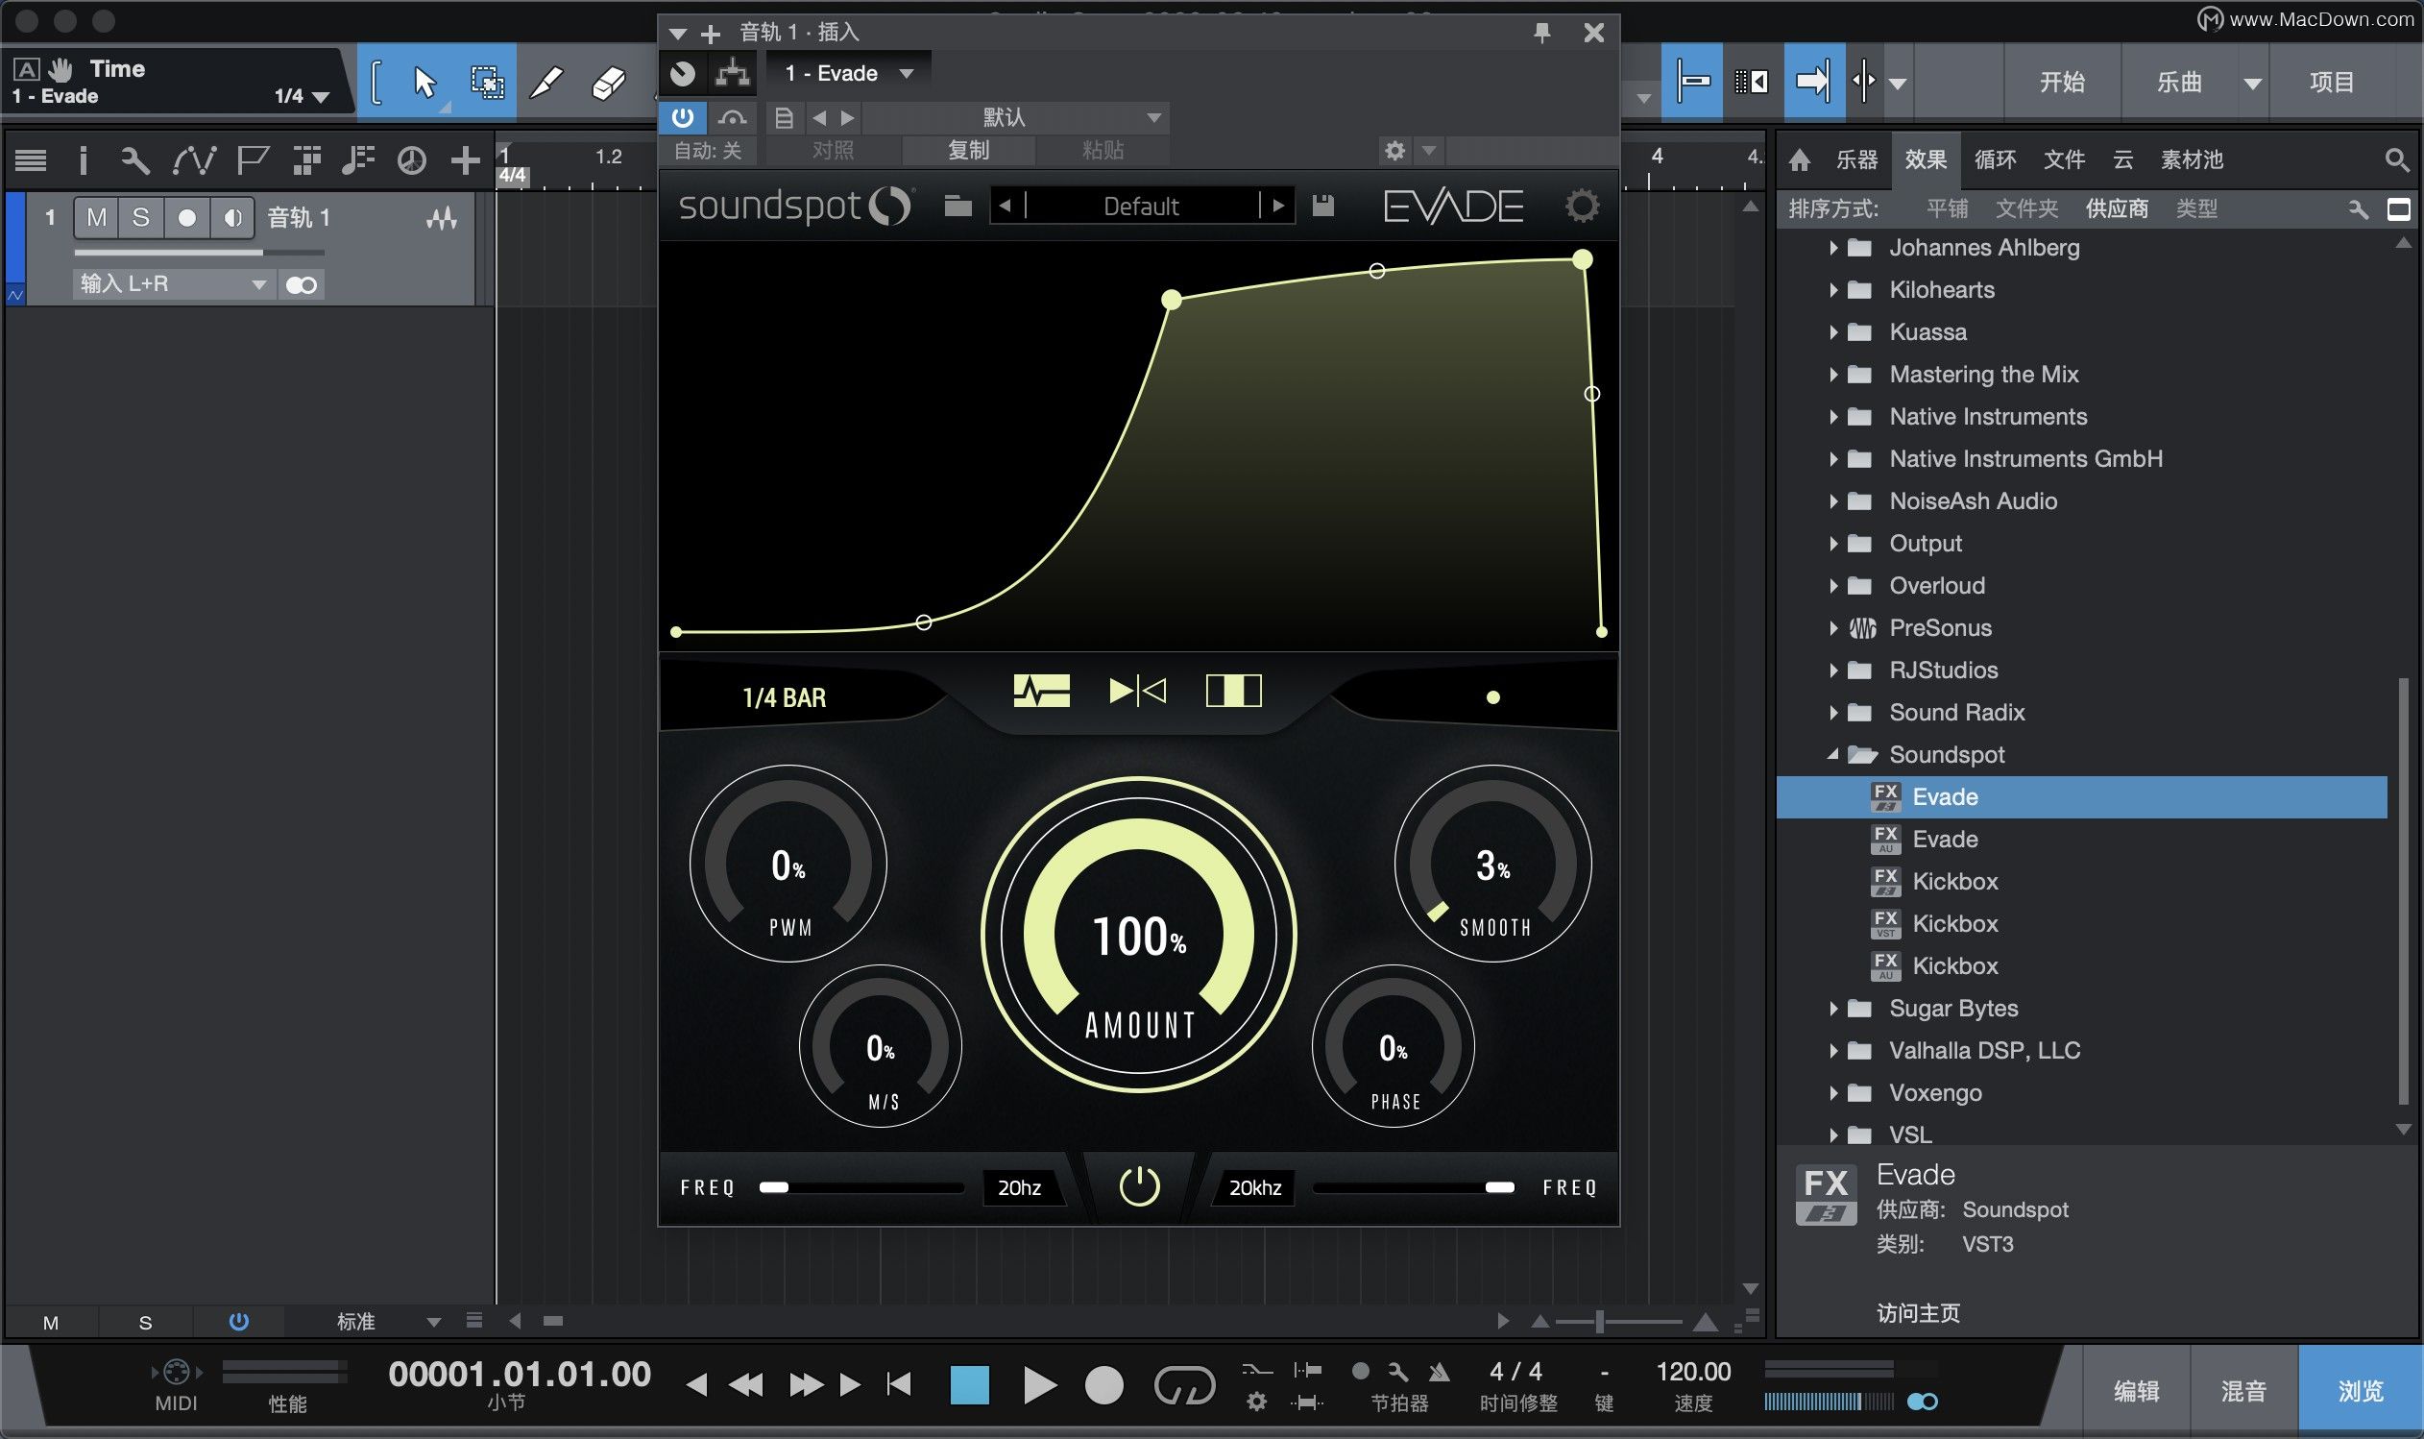Click the loop playback icon
The width and height of the screenshot is (2424, 1439).
(x=1183, y=1384)
